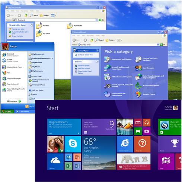Expand My Recent Documents submenu arrow
This screenshot has width=182, height=182.
click(x=52, y=58)
